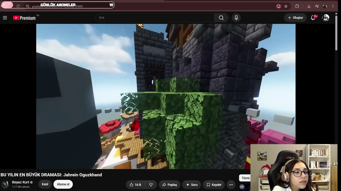Reload the page in the browser

click(x=18, y=6)
